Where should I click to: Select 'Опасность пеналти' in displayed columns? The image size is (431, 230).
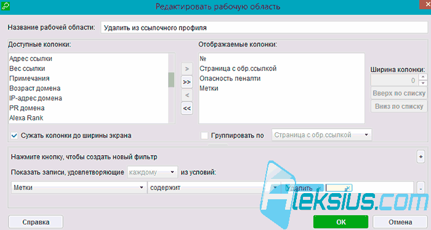click(x=230, y=79)
